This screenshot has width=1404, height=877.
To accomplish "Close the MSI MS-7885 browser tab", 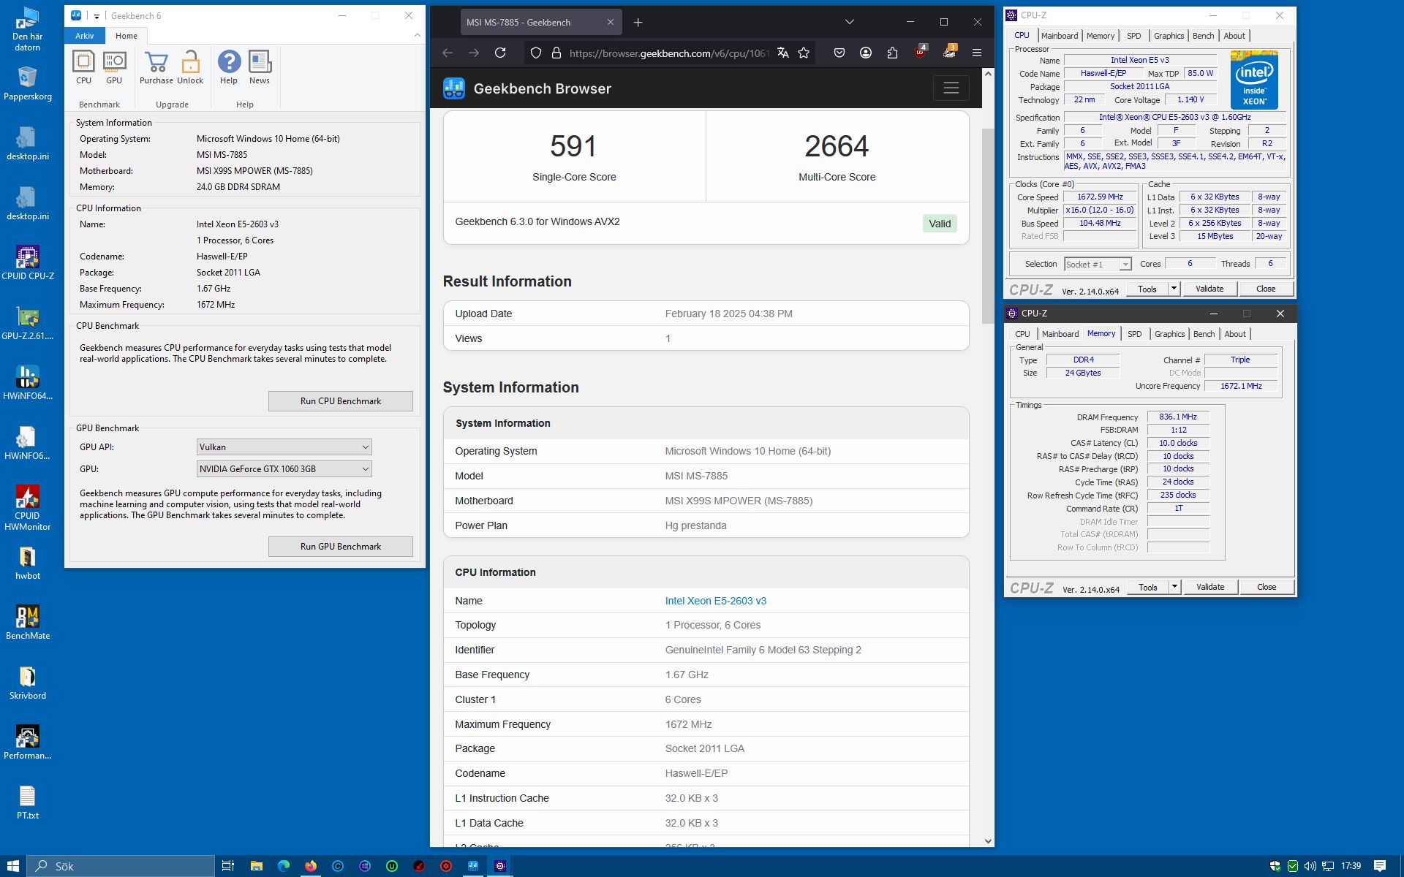I will pos(610,23).
